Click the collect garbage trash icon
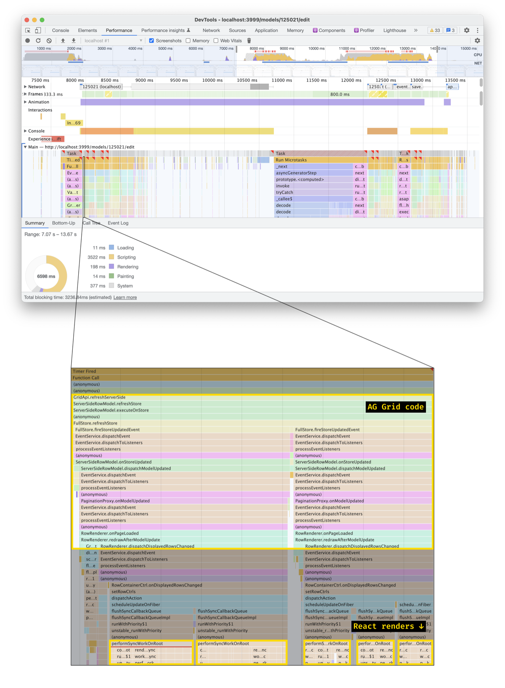This screenshot has height=688, width=505. (249, 41)
